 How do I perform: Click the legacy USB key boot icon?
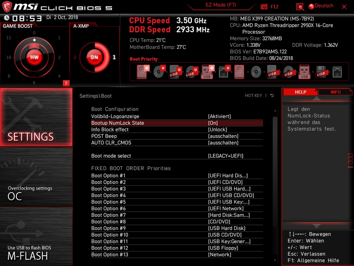coord(304,72)
